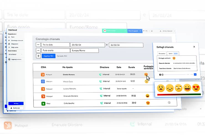205x136 pixels.
Task: Click the Cancella filtri link
Action: 62,56
